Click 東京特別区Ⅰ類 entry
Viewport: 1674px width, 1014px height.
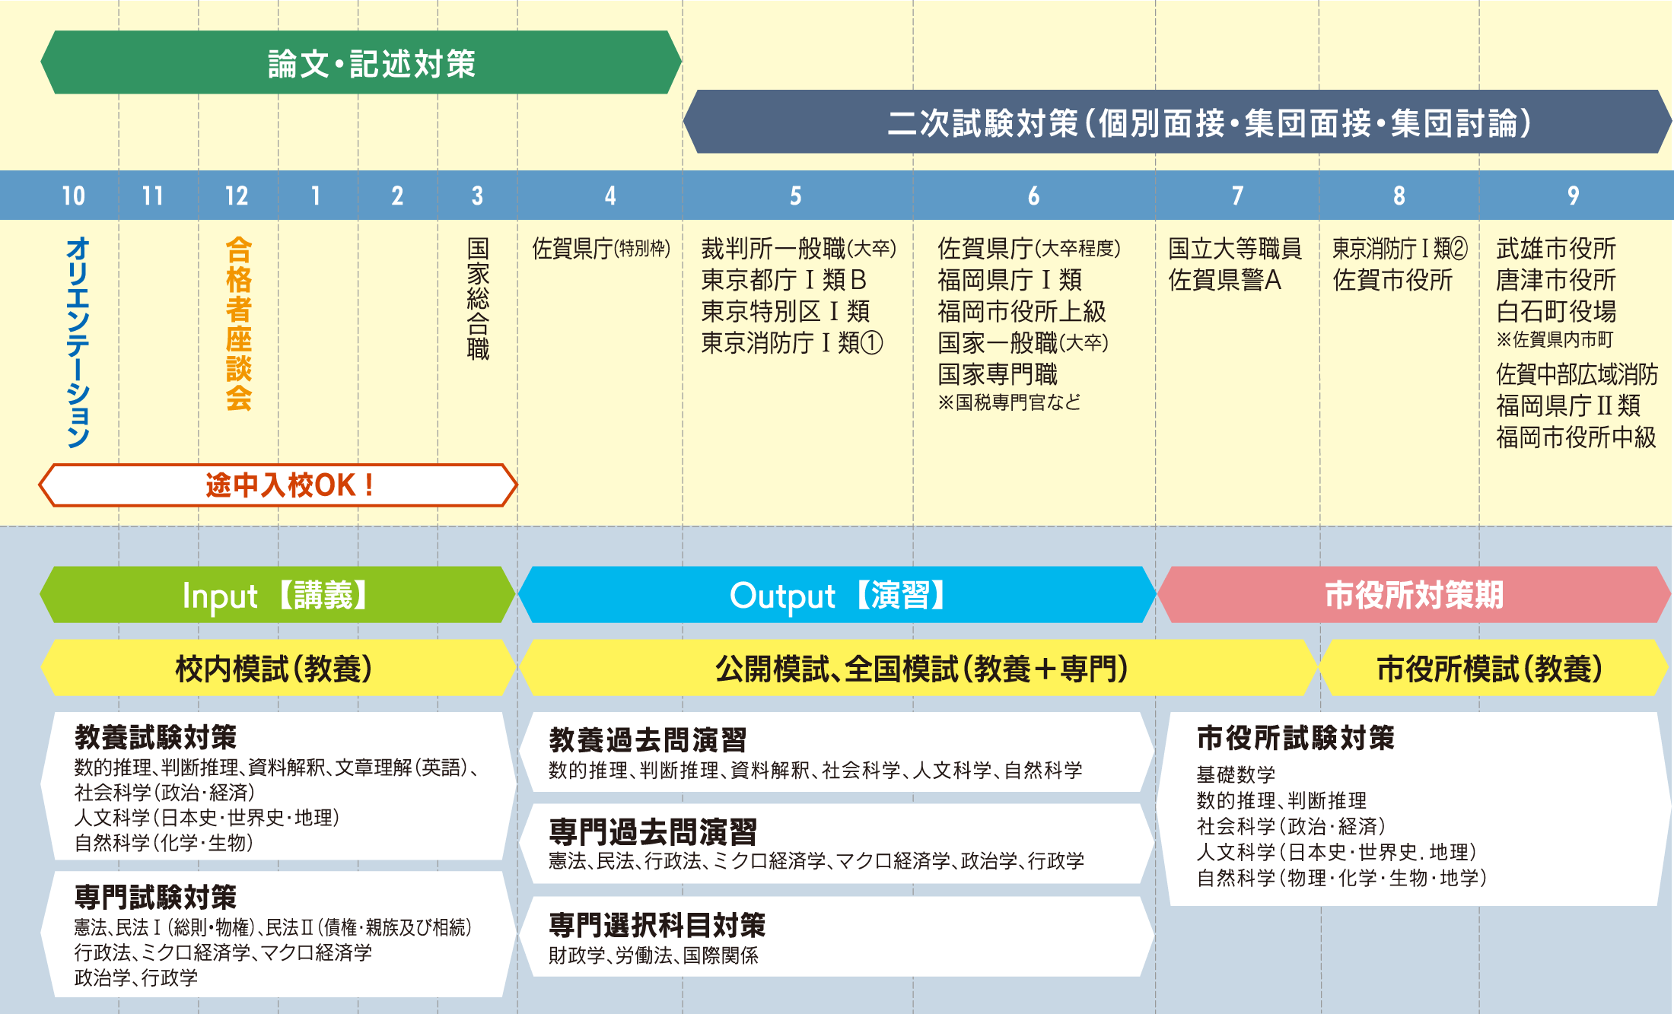(x=785, y=311)
